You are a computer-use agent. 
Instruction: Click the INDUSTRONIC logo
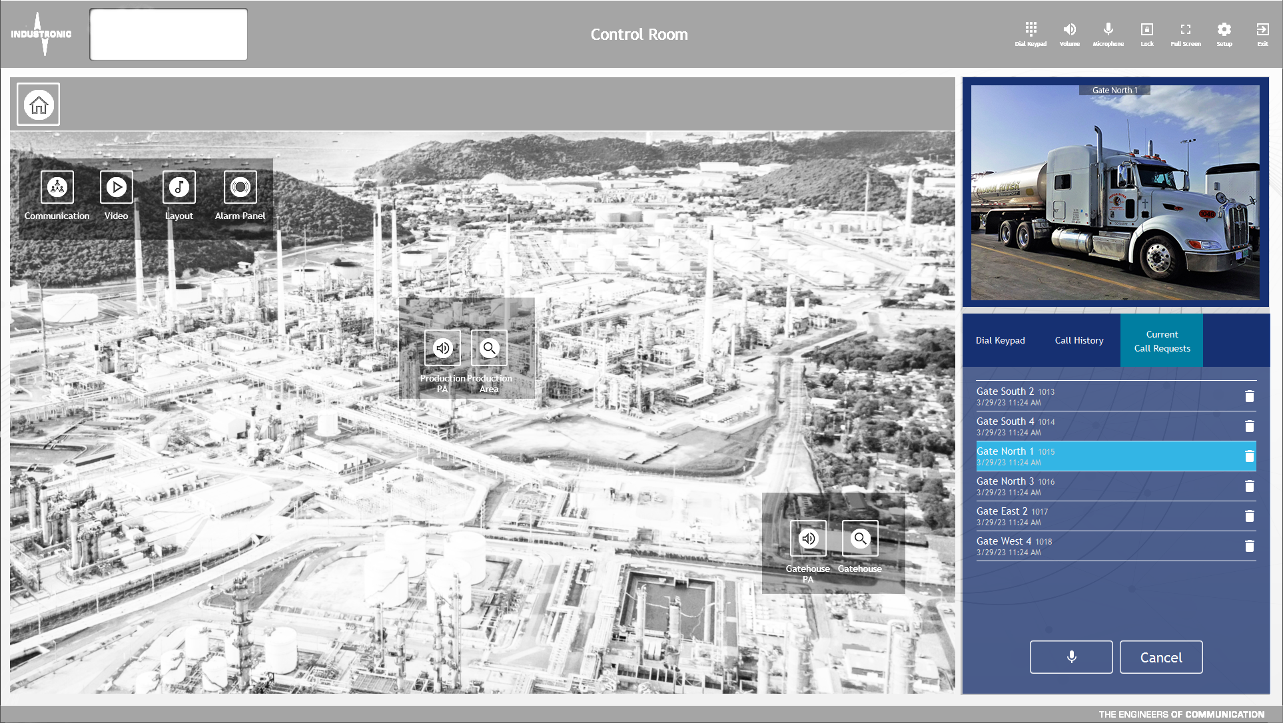[x=41, y=34]
